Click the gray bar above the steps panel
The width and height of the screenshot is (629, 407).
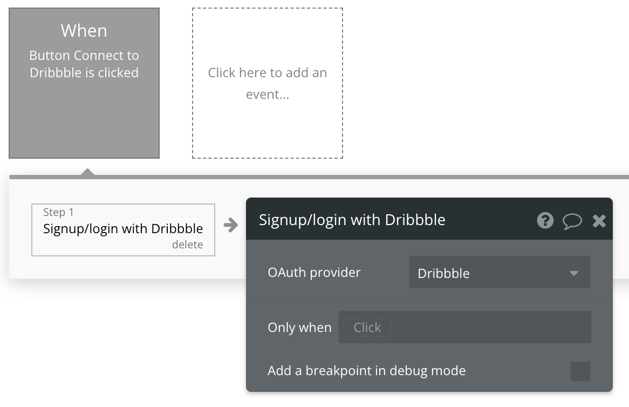tap(378, 177)
